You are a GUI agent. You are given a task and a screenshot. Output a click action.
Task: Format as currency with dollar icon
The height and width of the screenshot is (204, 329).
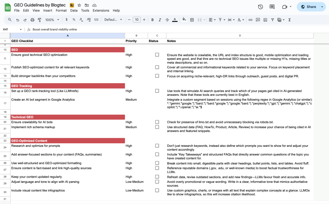click(67, 20)
